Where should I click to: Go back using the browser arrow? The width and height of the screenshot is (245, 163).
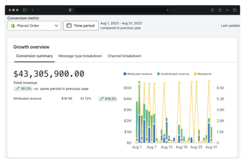point(33,10)
